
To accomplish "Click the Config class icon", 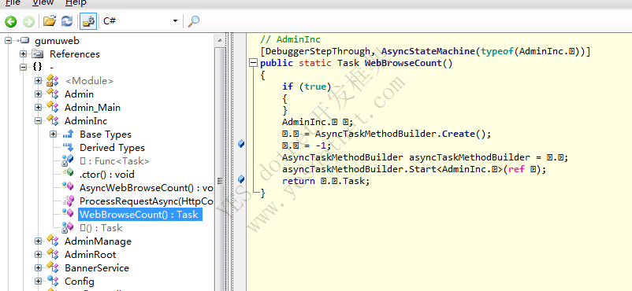I will click(52, 281).
